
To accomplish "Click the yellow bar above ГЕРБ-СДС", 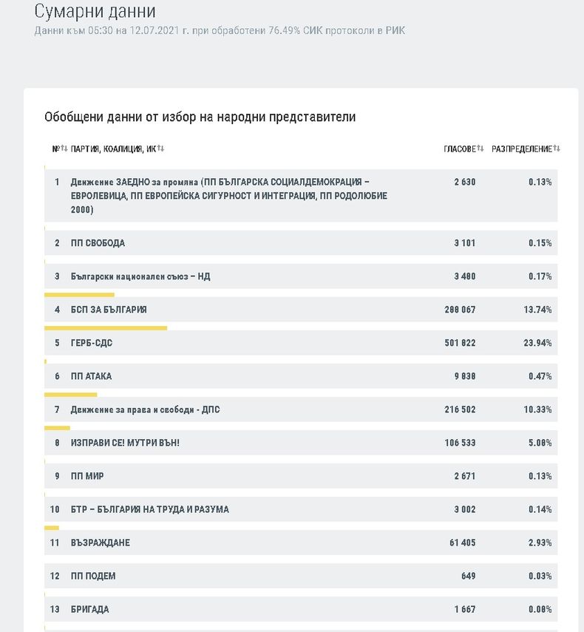I will [x=106, y=327].
